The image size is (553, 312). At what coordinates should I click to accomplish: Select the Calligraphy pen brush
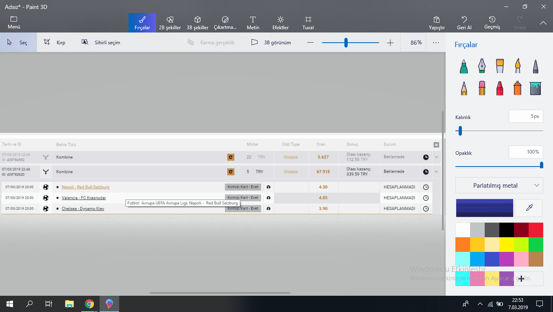coord(482,66)
